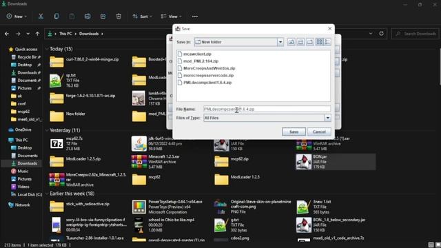Open the View dropdown in Explorer
The image size is (441, 248).
(171, 17)
